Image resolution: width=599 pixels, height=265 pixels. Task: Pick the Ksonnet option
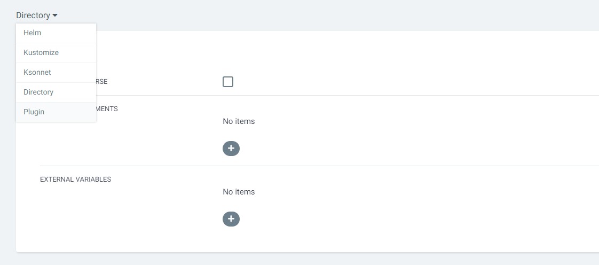[37, 73]
